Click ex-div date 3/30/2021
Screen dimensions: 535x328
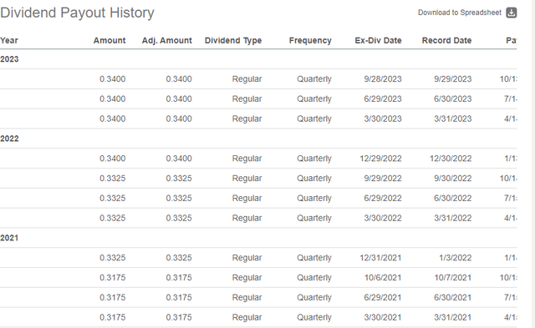click(383, 317)
